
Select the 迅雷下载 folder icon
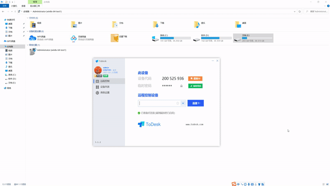pyautogui.click(x=115, y=38)
